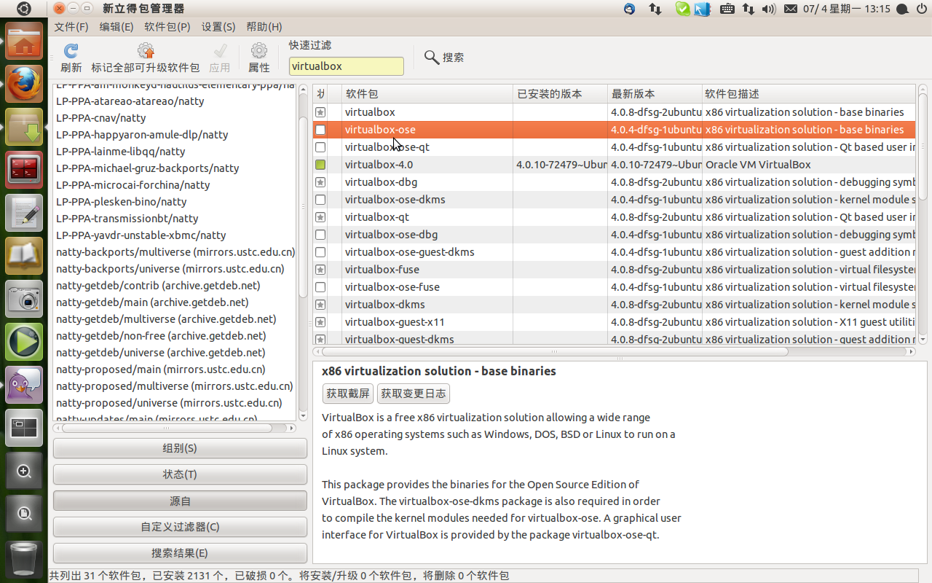The width and height of the screenshot is (932, 583).
Task: Open the keyboard indicator in top panel
Action: coord(727,9)
